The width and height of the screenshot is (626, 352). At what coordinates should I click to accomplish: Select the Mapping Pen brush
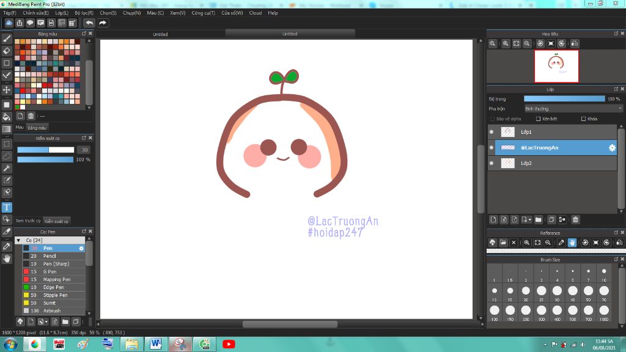[x=54, y=280]
